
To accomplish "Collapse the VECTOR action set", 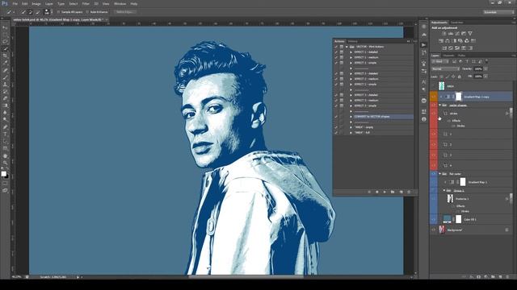I will point(347,47).
